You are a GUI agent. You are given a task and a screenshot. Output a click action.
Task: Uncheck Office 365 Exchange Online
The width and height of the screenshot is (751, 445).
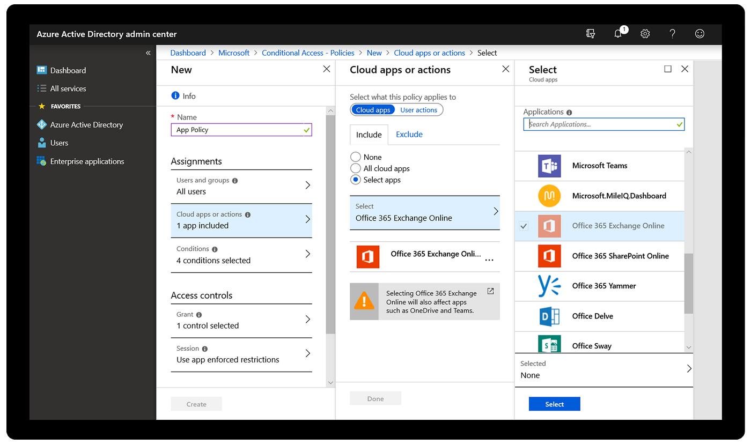point(523,226)
